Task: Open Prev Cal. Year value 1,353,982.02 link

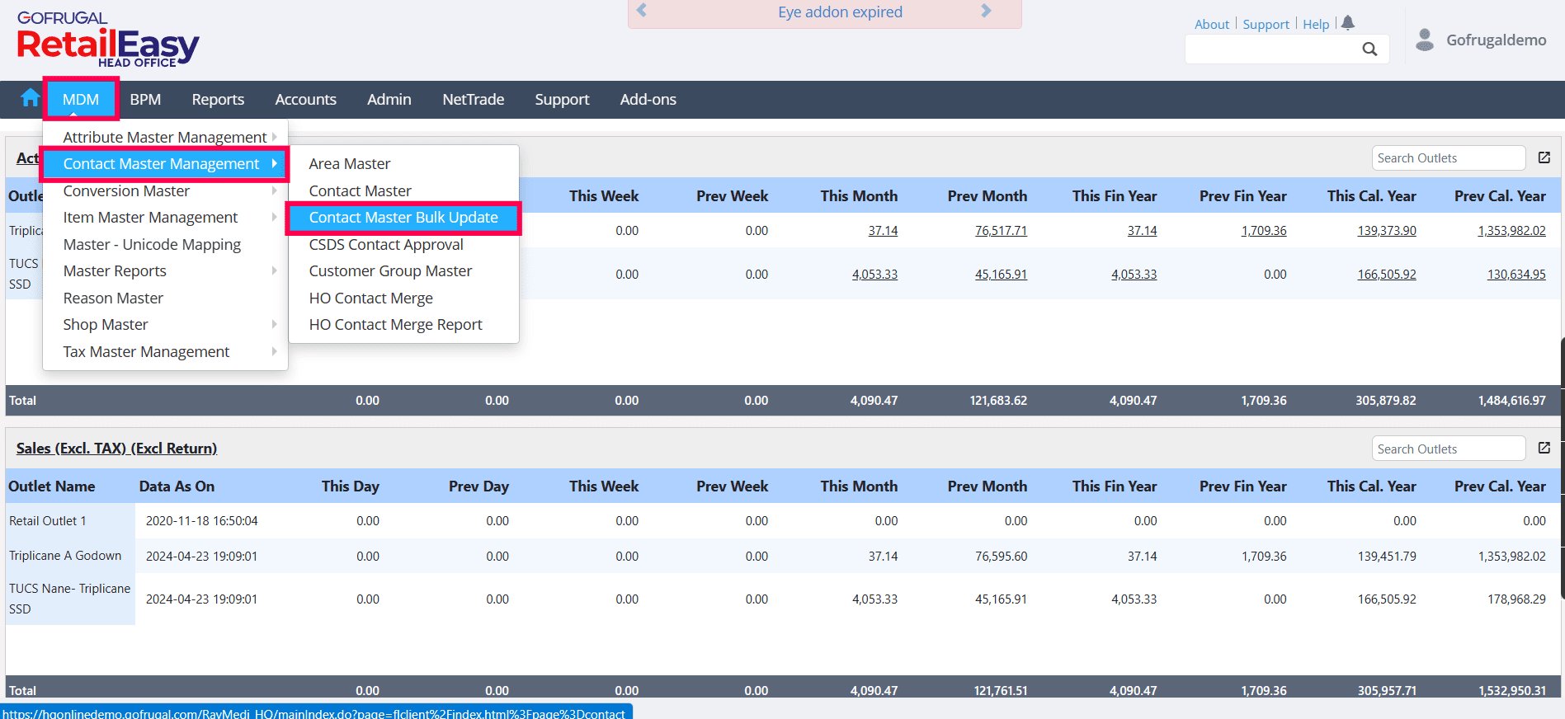Action: 1511,231
